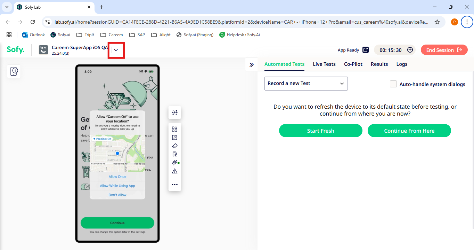This screenshot has width=474, height=250.
Task: Click the edit note pencil icon
Action: (x=175, y=138)
